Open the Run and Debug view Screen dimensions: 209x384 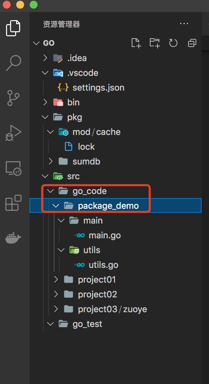[x=14, y=133]
